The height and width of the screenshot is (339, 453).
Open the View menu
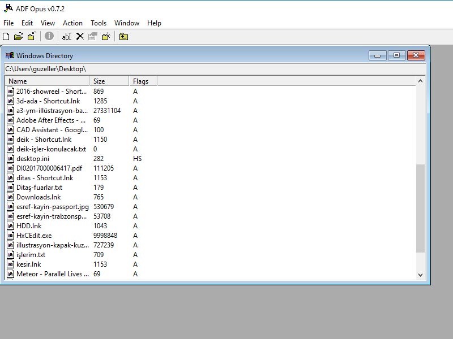pos(48,23)
